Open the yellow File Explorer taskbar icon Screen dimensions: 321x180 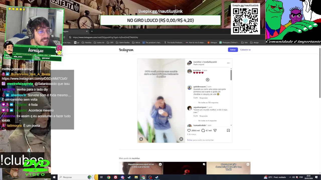(x=136, y=177)
